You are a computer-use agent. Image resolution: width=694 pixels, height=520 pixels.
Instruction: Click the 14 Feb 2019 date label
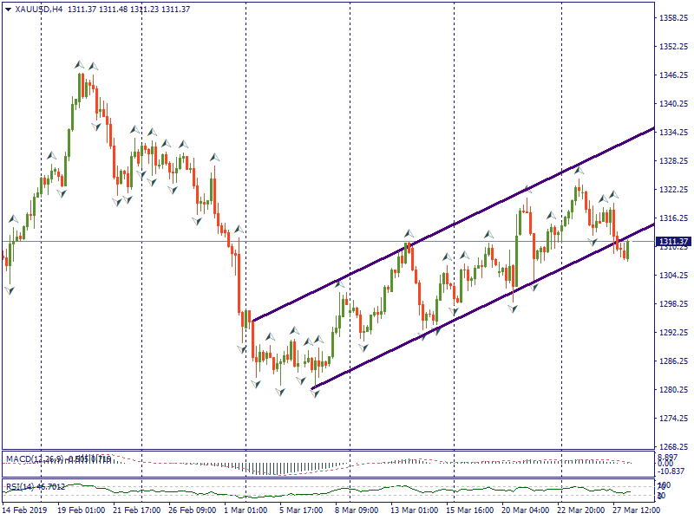pyautogui.click(x=24, y=511)
